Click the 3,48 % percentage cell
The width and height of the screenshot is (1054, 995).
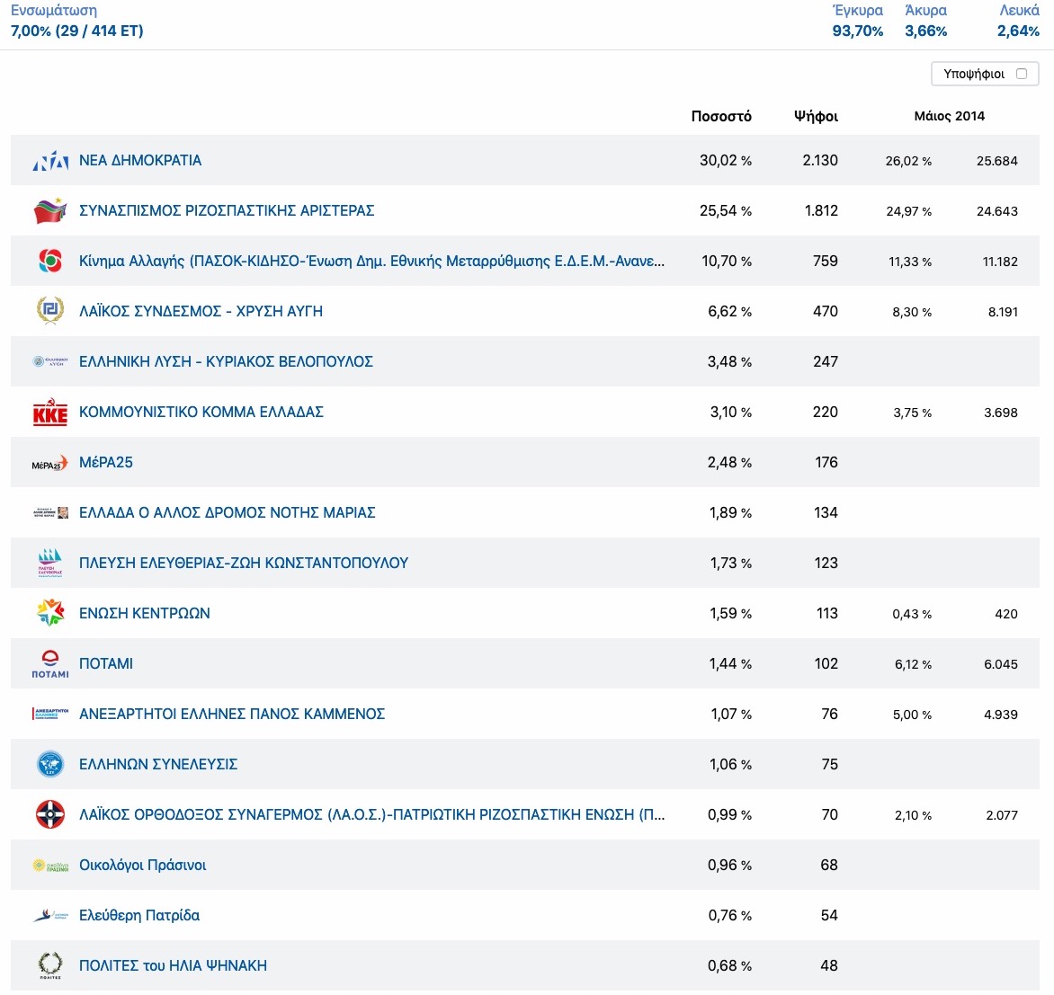(729, 362)
